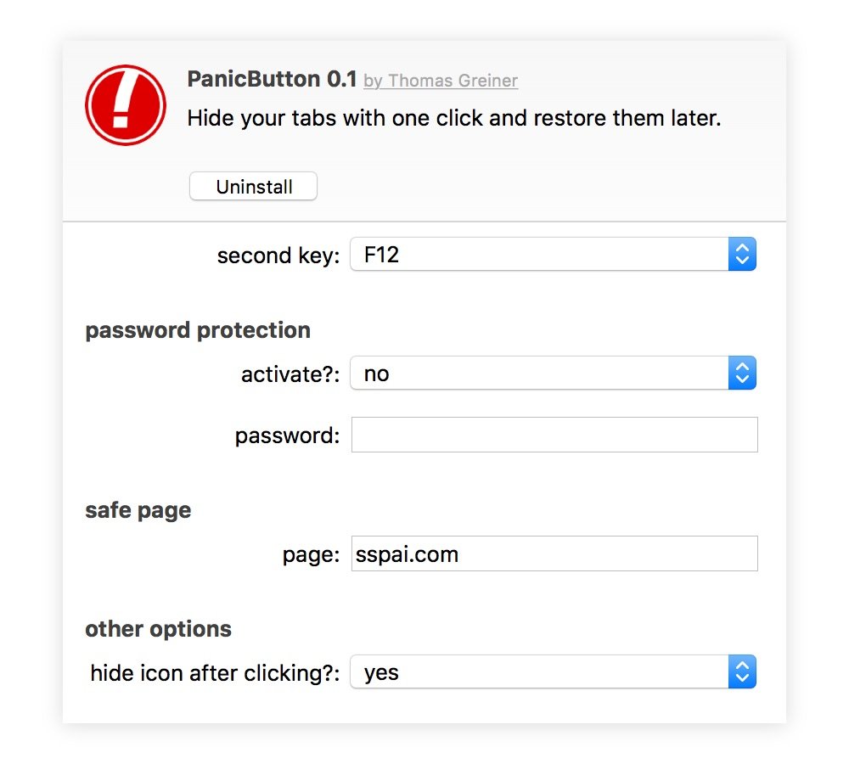The image size is (849, 764).
Task: Select the safe page section heading
Action: 138,510
